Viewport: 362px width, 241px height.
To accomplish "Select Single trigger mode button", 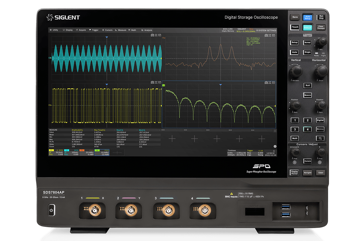I will (x=307, y=52).
